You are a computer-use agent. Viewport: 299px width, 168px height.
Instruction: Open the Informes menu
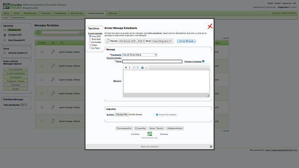(x=113, y=13)
